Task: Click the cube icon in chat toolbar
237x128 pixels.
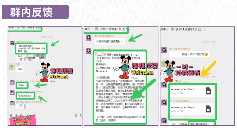Action: [x=16, y=115]
